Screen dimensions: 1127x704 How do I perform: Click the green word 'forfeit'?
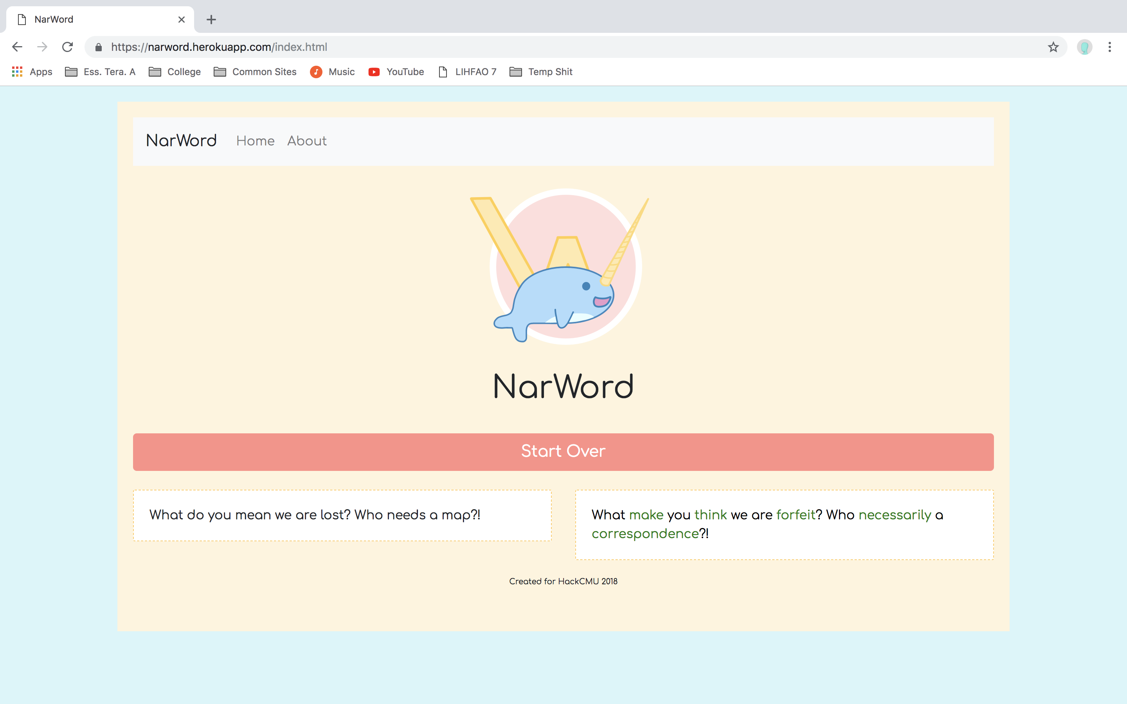pyautogui.click(x=796, y=514)
